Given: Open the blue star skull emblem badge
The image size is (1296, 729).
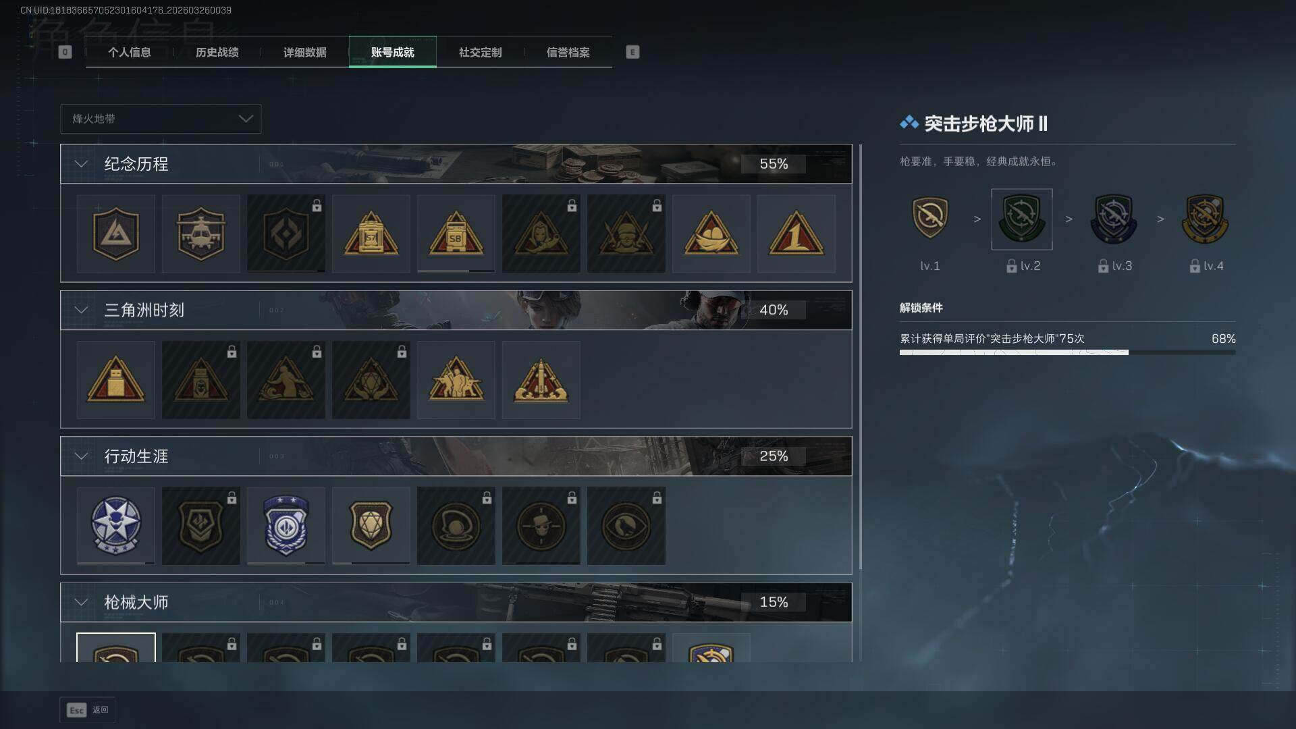Looking at the screenshot, I should point(116,526).
